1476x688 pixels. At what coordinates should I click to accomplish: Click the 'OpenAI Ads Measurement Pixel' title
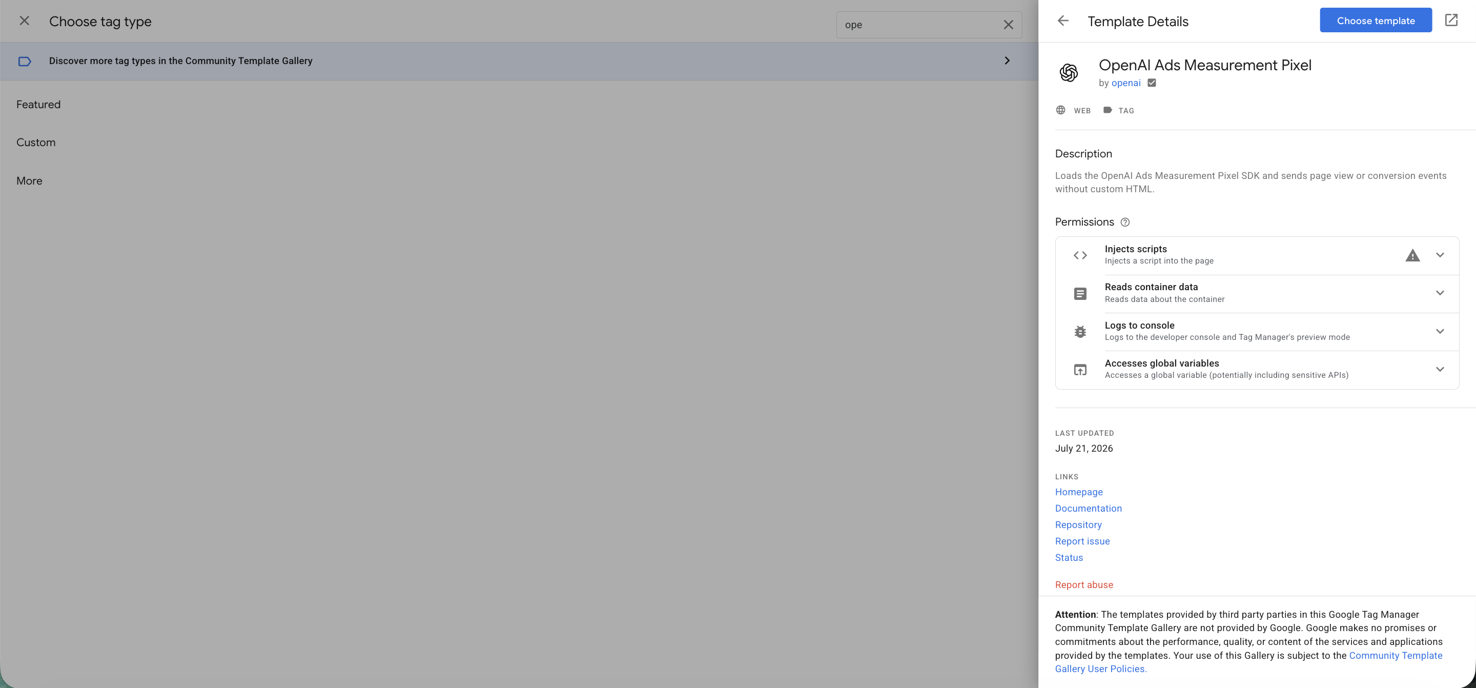coord(1205,65)
